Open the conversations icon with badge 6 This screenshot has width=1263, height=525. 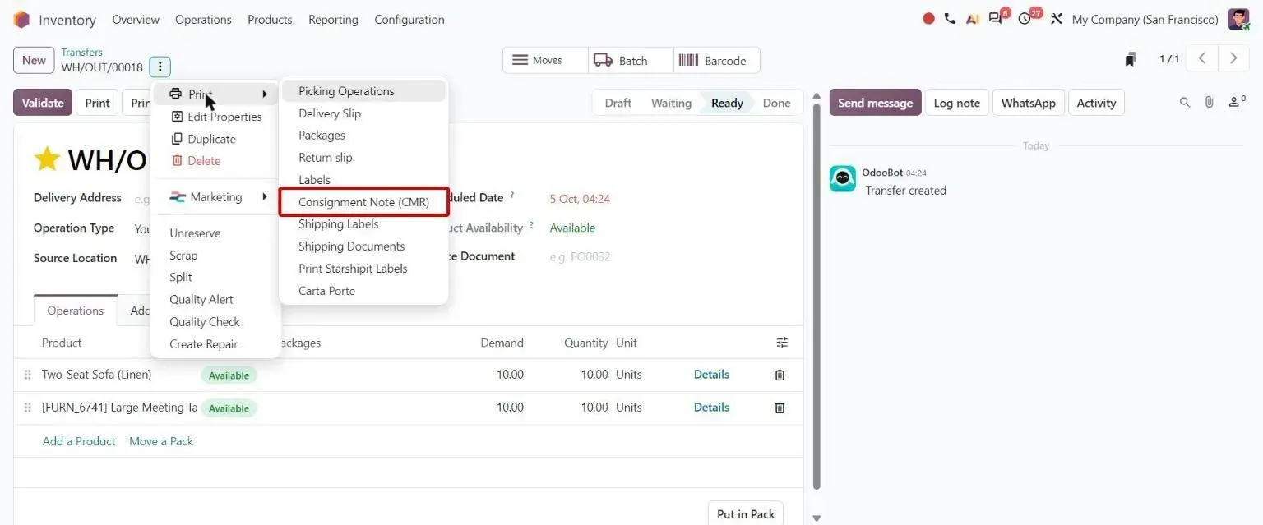point(997,18)
